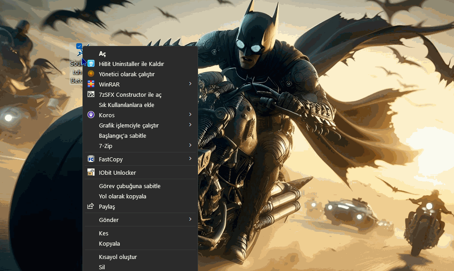Select the IObit Unlocker entry
The width and height of the screenshot is (454, 271).
140,172
